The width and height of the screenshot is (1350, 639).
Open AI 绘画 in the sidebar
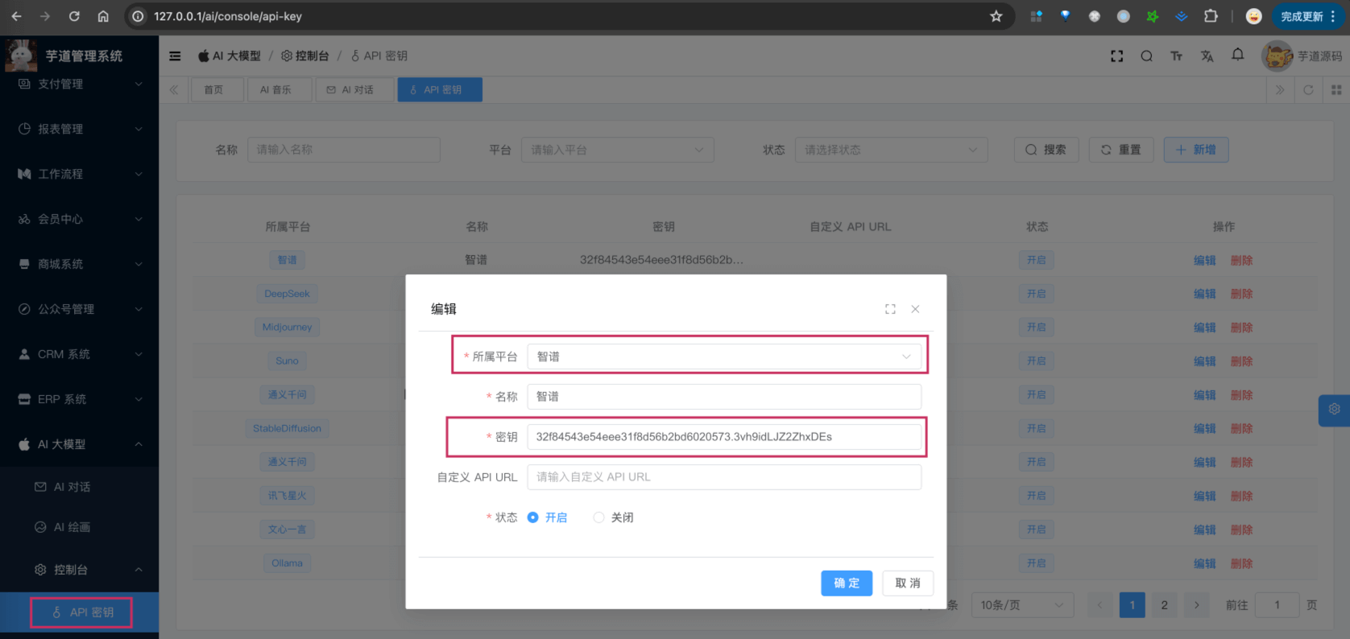point(72,527)
